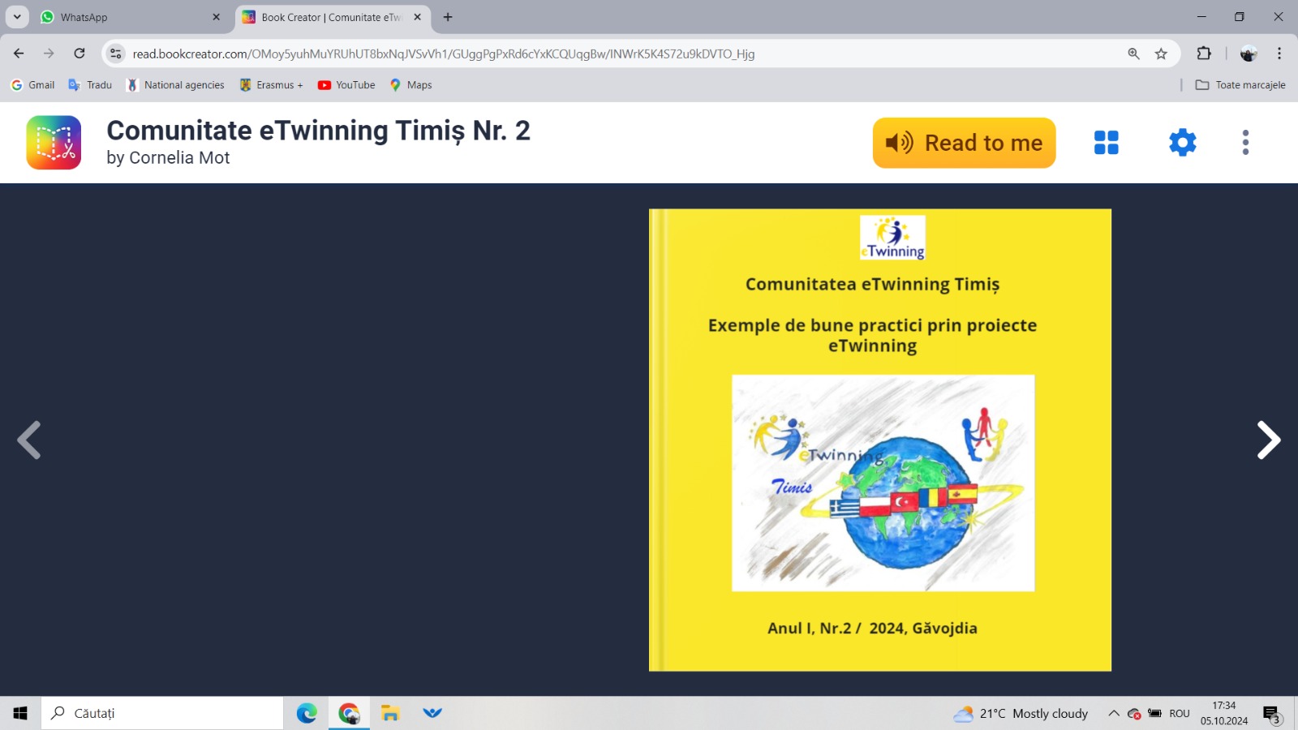Click the Book Creator app logo

point(54,143)
